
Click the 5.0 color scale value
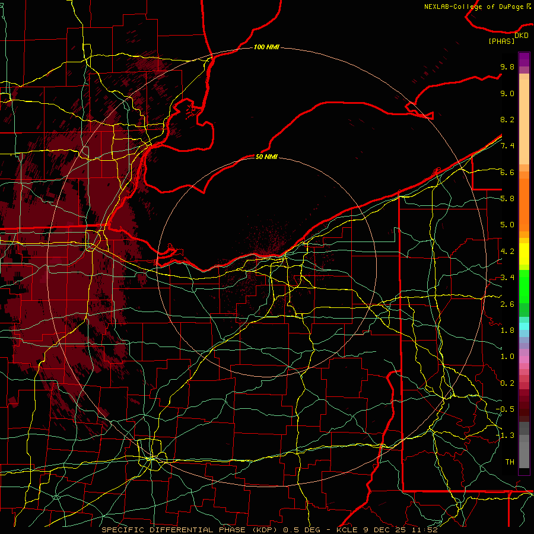pos(507,225)
